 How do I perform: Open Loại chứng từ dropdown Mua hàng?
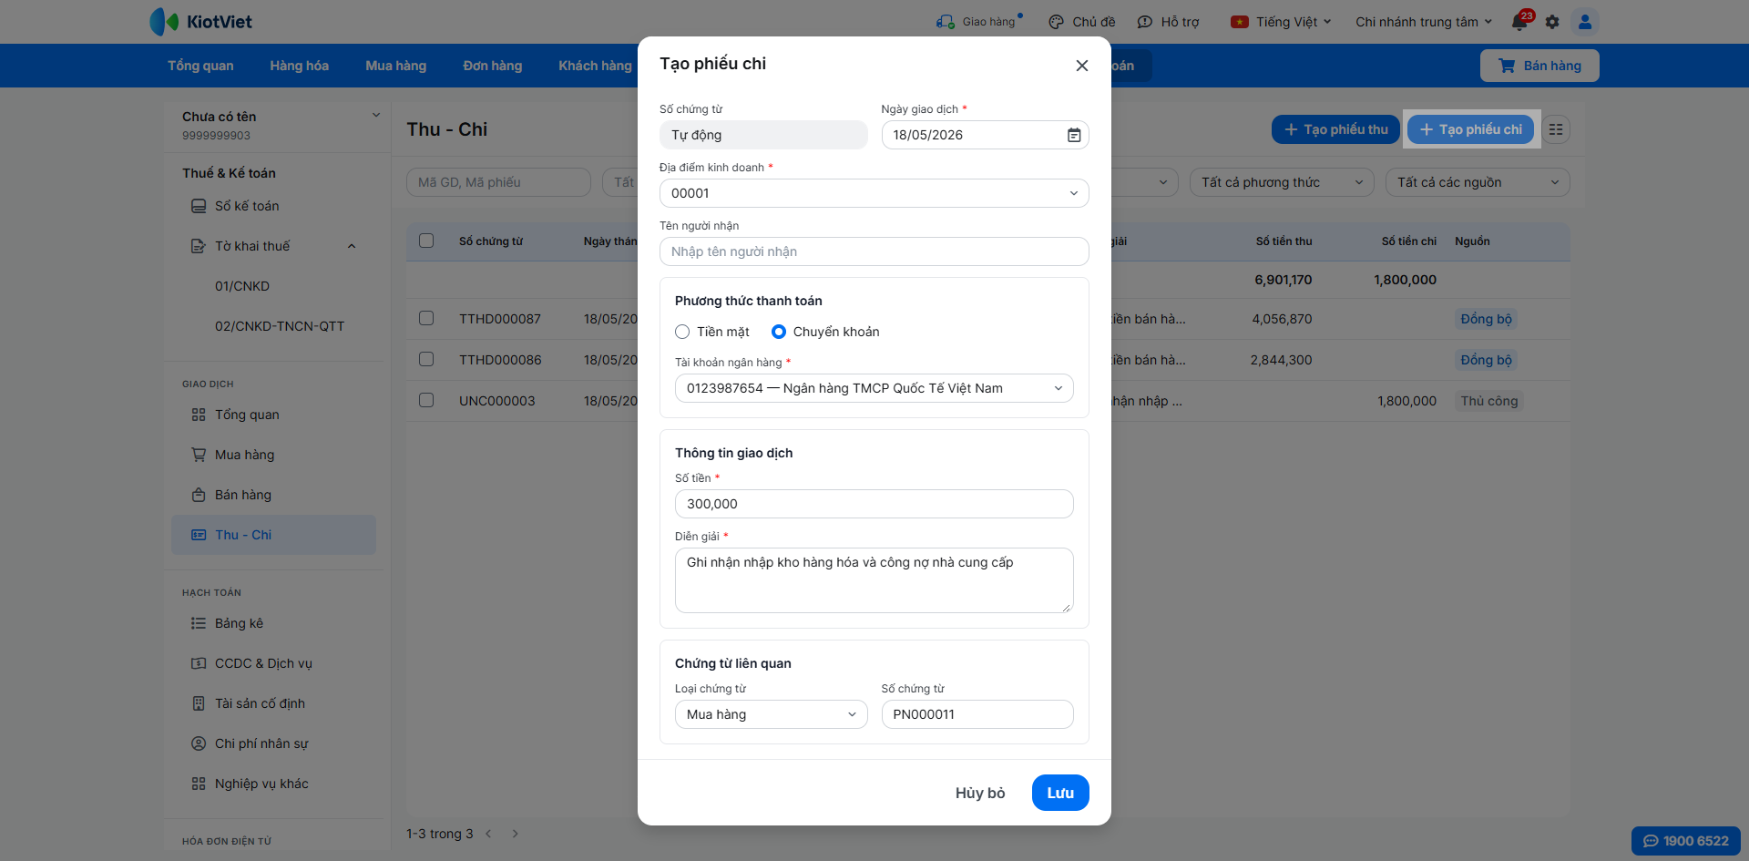(771, 714)
